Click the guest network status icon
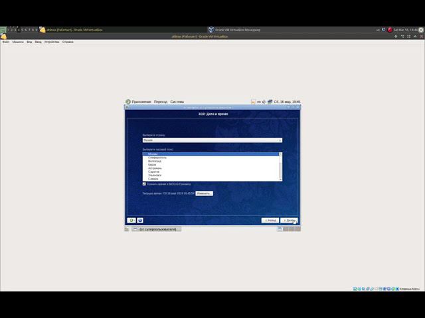 tap(270, 101)
